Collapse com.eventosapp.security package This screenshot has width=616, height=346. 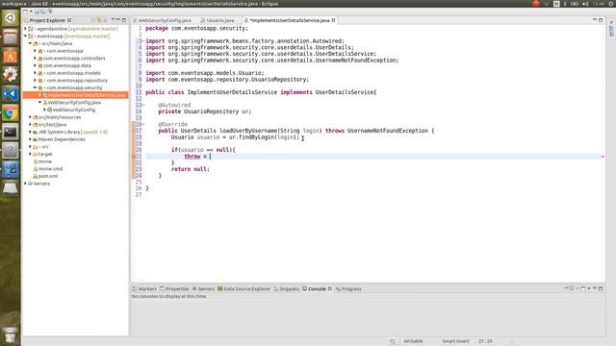click(x=35, y=87)
